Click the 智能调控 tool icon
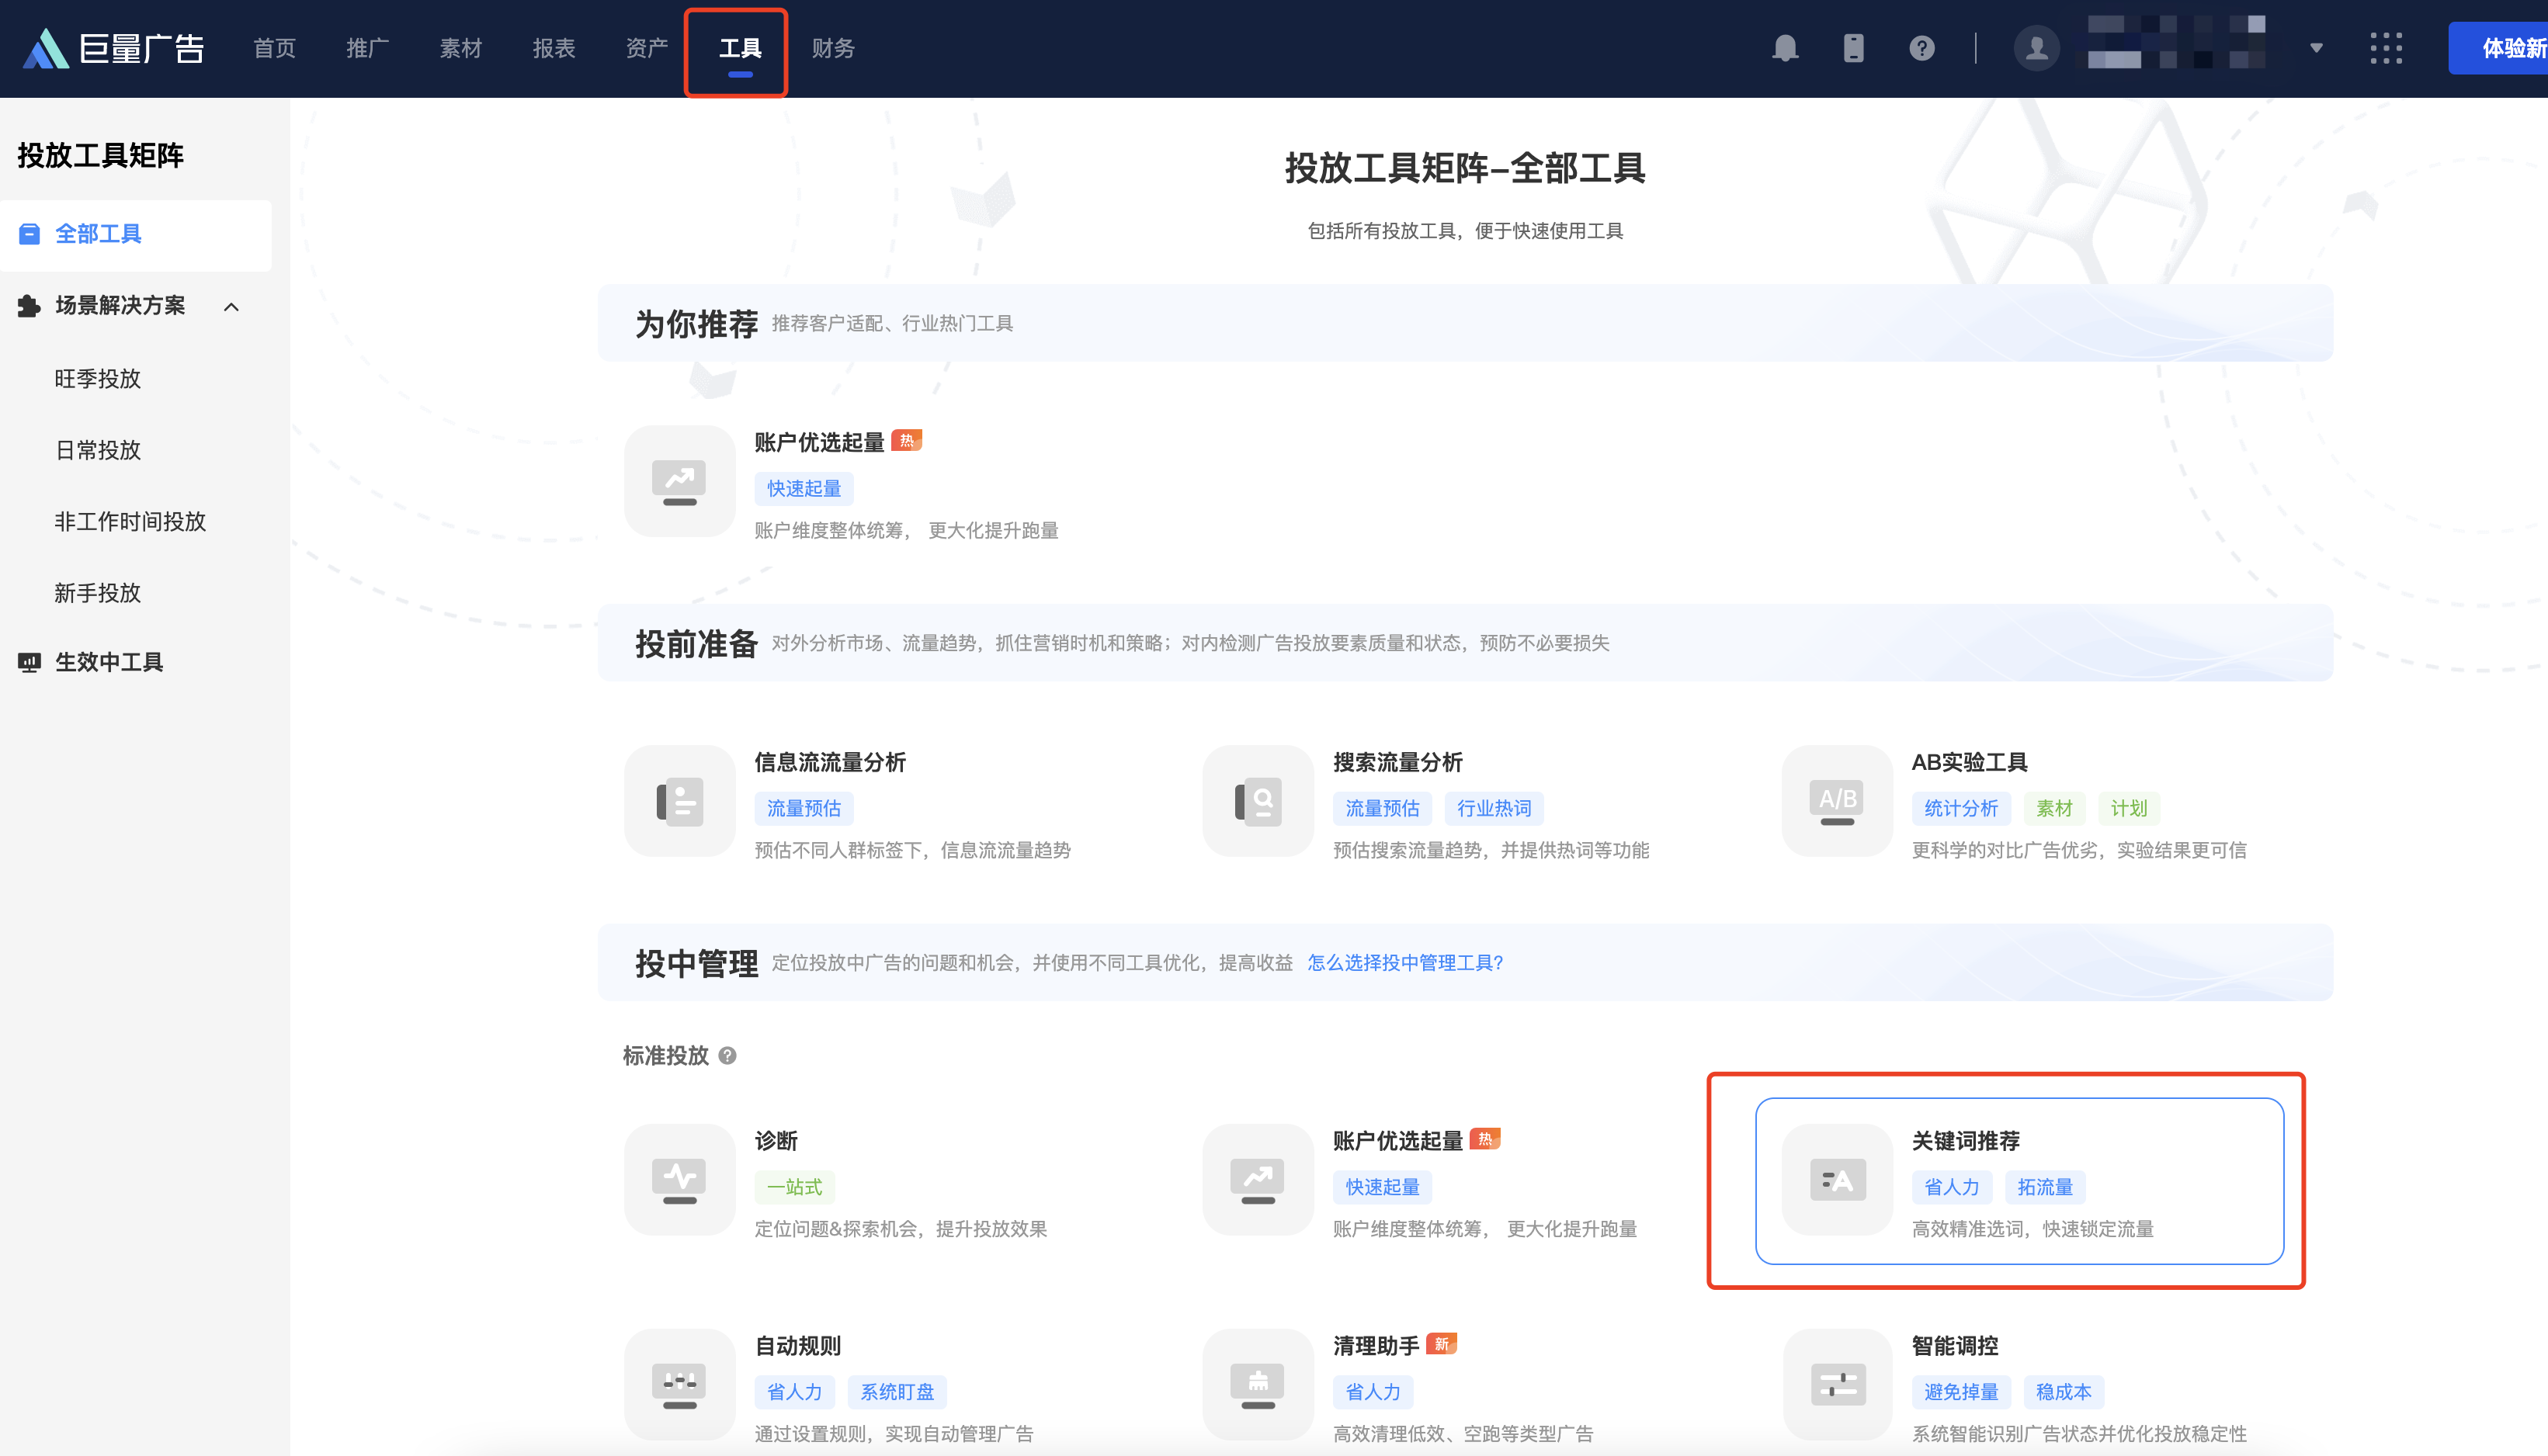This screenshot has width=2548, height=1456. click(x=1837, y=1384)
